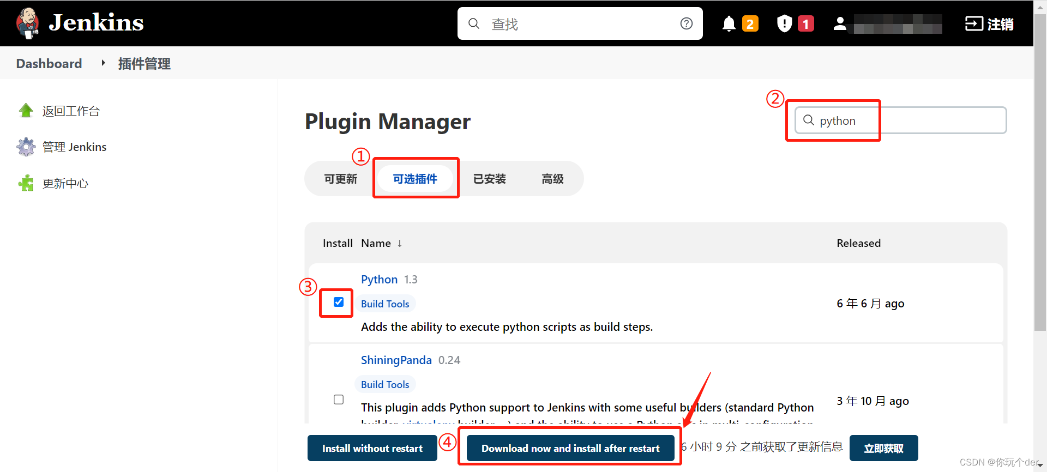Expand the Dashboard breadcrumb arrow

103,63
